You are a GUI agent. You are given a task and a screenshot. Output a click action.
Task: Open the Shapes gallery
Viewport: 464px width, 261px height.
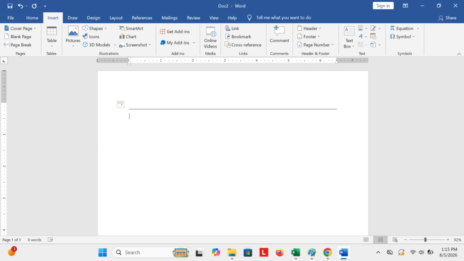pyautogui.click(x=95, y=29)
